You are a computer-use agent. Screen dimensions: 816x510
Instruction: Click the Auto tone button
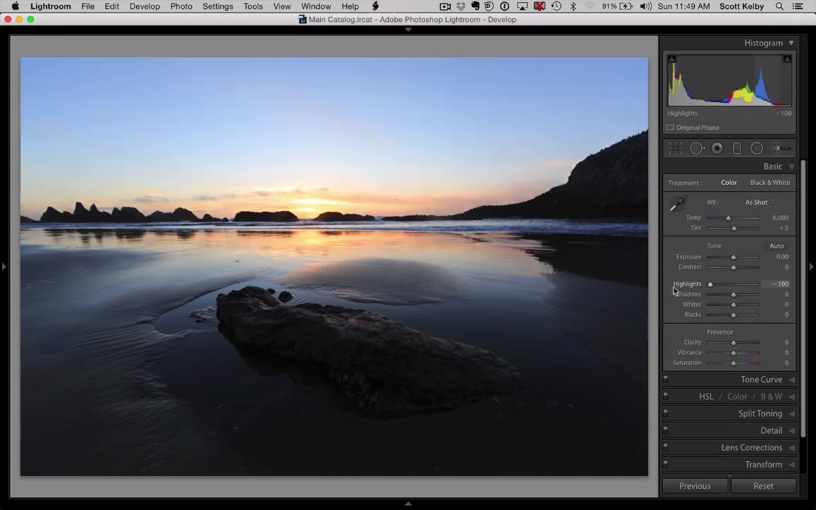pos(777,245)
